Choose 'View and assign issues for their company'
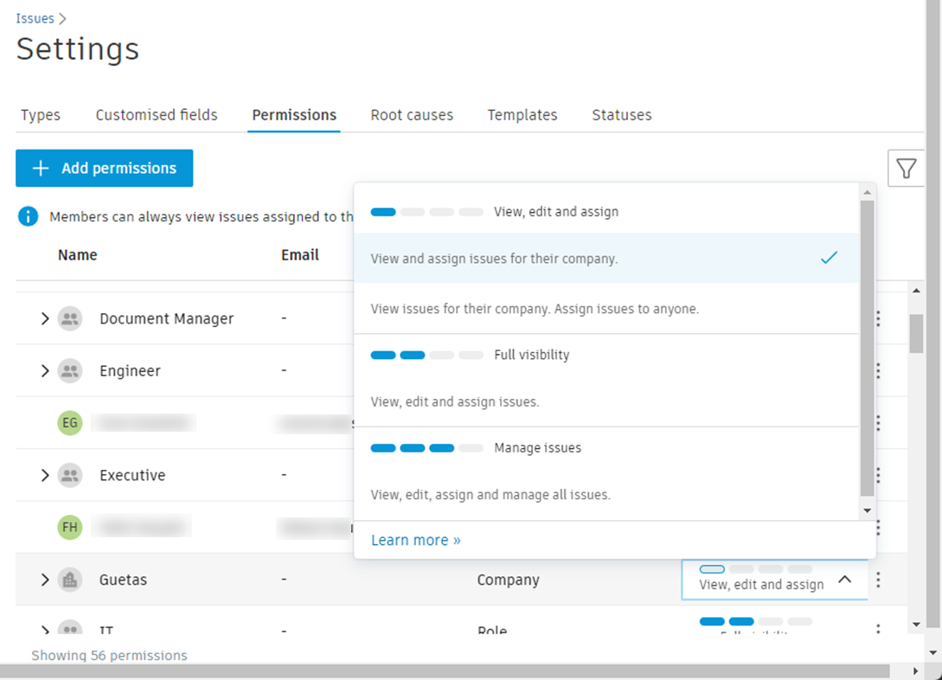 606,259
